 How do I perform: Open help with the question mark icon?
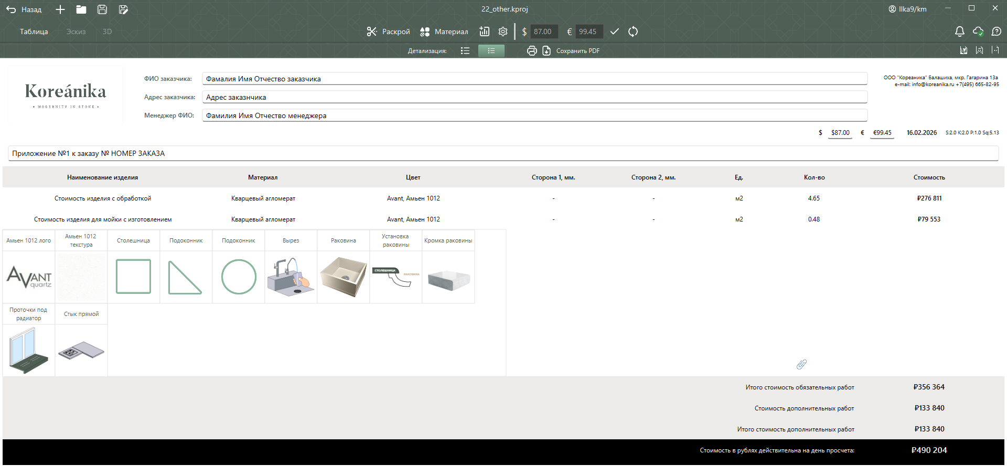(x=997, y=31)
